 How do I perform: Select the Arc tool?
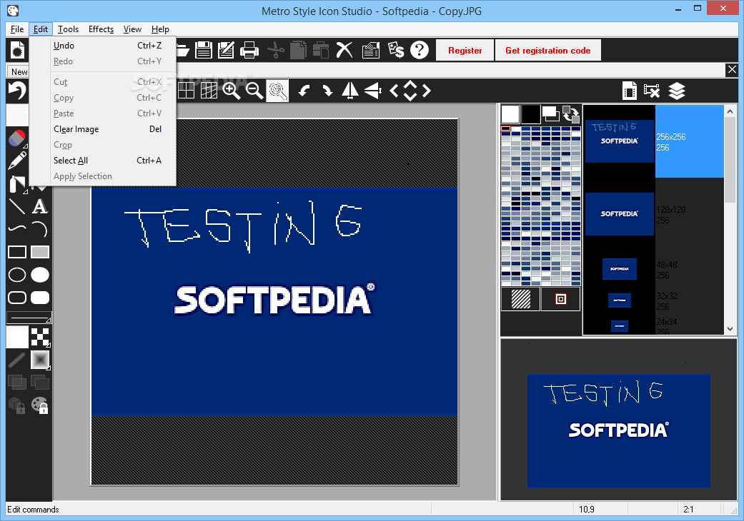pyautogui.click(x=40, y=229)
